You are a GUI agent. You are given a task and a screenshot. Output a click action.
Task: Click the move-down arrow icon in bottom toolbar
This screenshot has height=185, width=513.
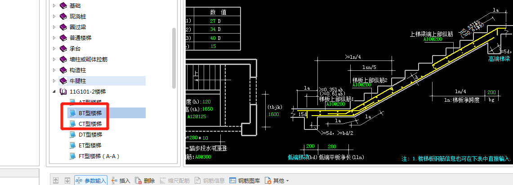(x=67, y=181)
